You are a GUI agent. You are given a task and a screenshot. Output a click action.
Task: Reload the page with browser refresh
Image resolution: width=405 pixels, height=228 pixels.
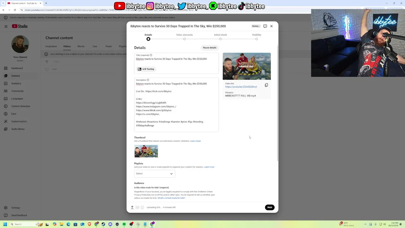tap(15, 10)
